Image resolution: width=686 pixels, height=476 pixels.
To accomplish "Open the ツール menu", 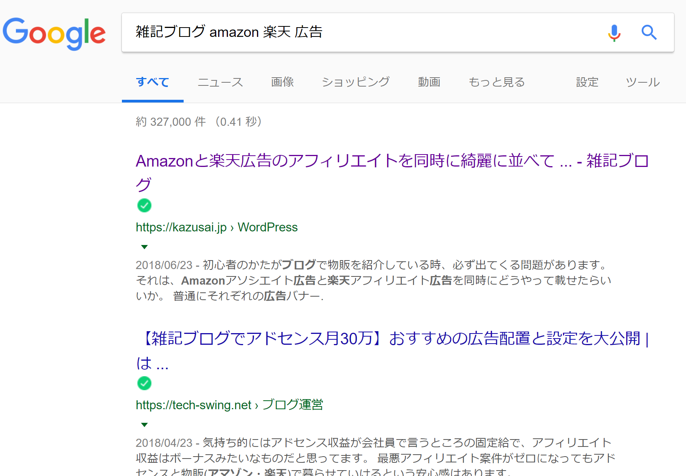I will [x=642, y=82].
